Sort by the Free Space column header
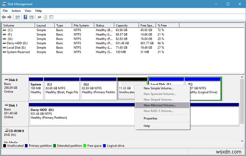Viewport: 246px width, 156px height. (x=147, y=25)
